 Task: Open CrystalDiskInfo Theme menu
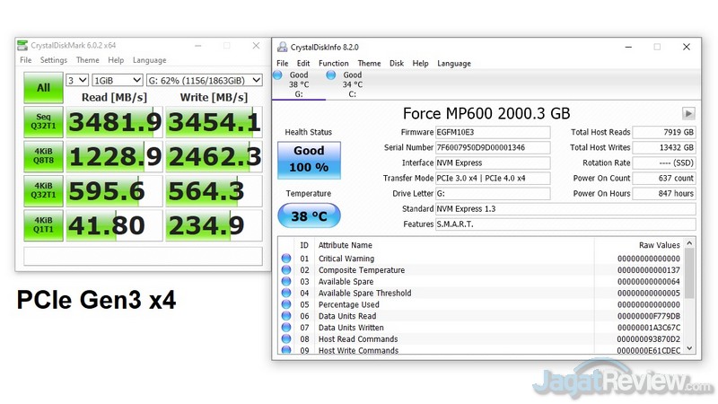coord(369,63)
